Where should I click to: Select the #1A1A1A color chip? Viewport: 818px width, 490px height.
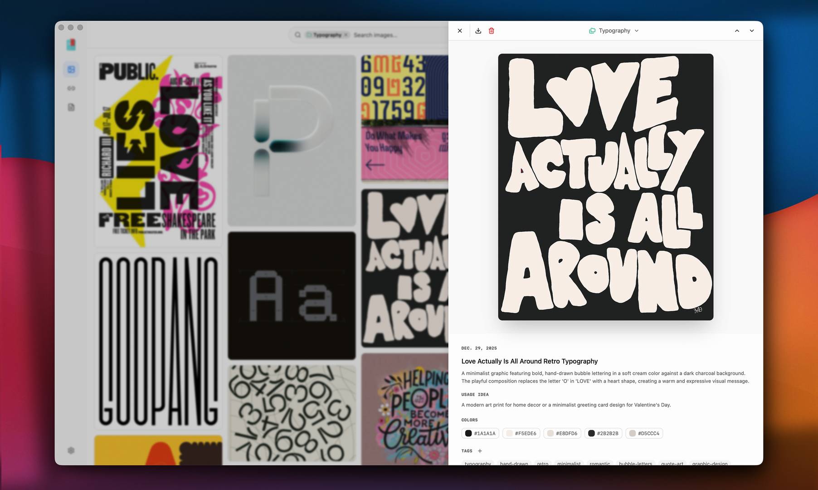pos(480,433)
